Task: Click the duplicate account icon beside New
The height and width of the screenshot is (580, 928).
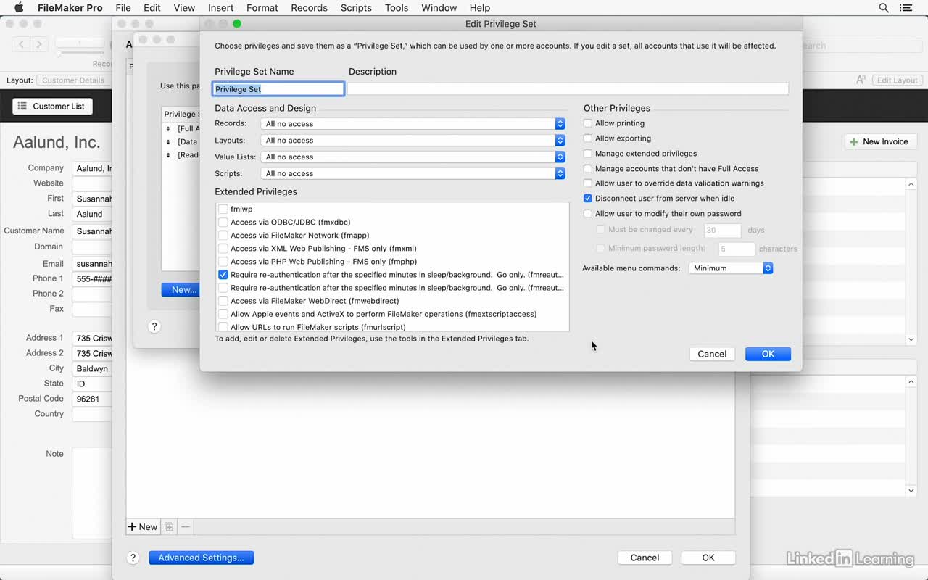Action: [x=169, y=527]
